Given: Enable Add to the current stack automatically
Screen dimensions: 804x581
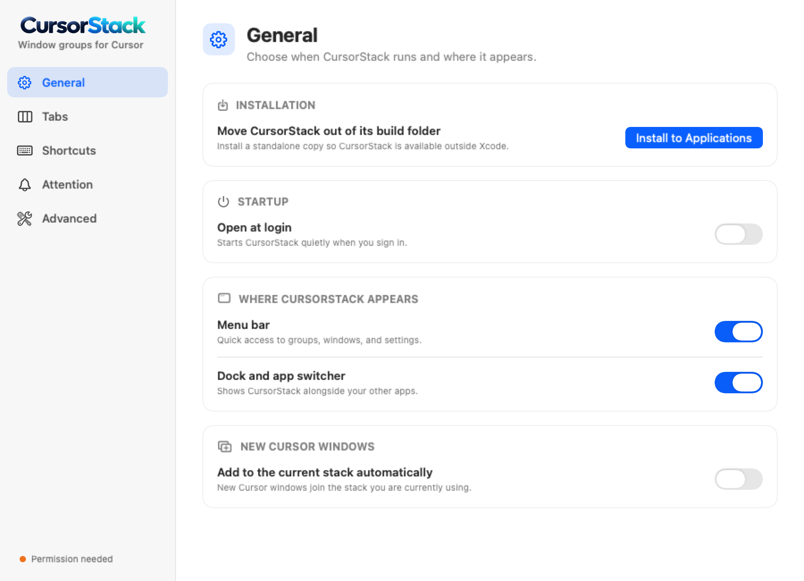Looking at the screenshot, I should (x=739, y=479).
